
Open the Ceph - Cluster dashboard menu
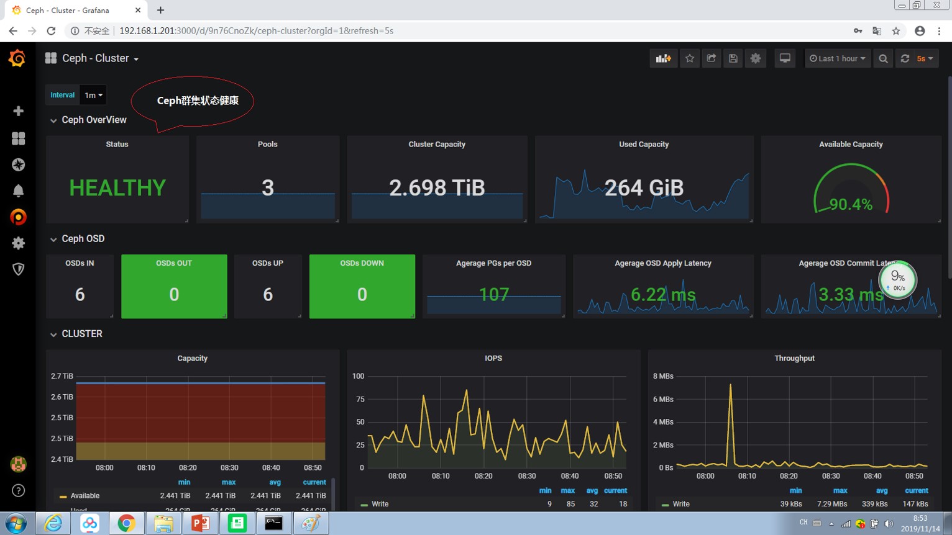[x=99, y=58]
